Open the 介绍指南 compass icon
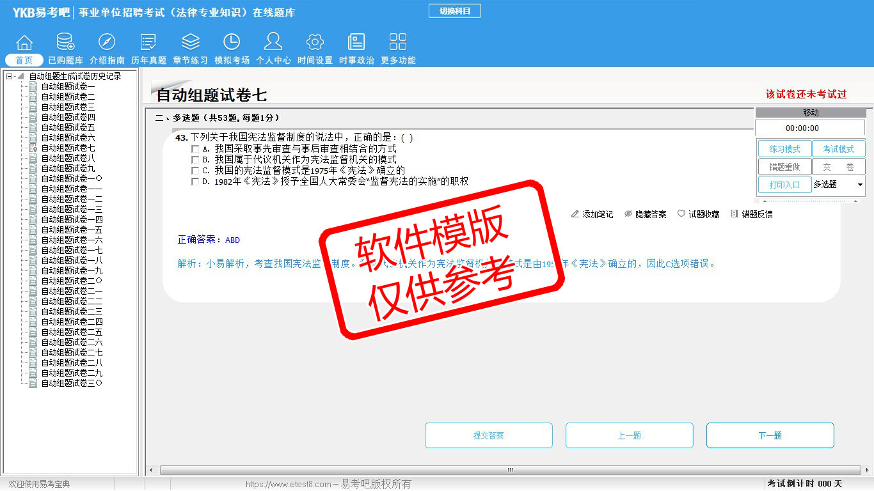This screenshot has width=874, height=491. [x=107, y=43]
